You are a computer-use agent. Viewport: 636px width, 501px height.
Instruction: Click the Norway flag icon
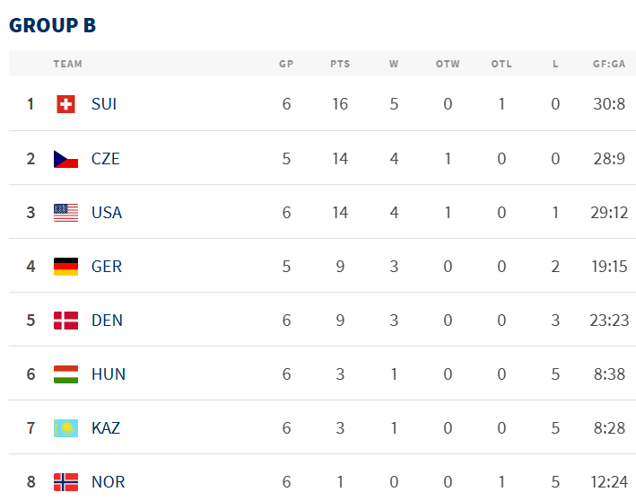click(65, 482)
